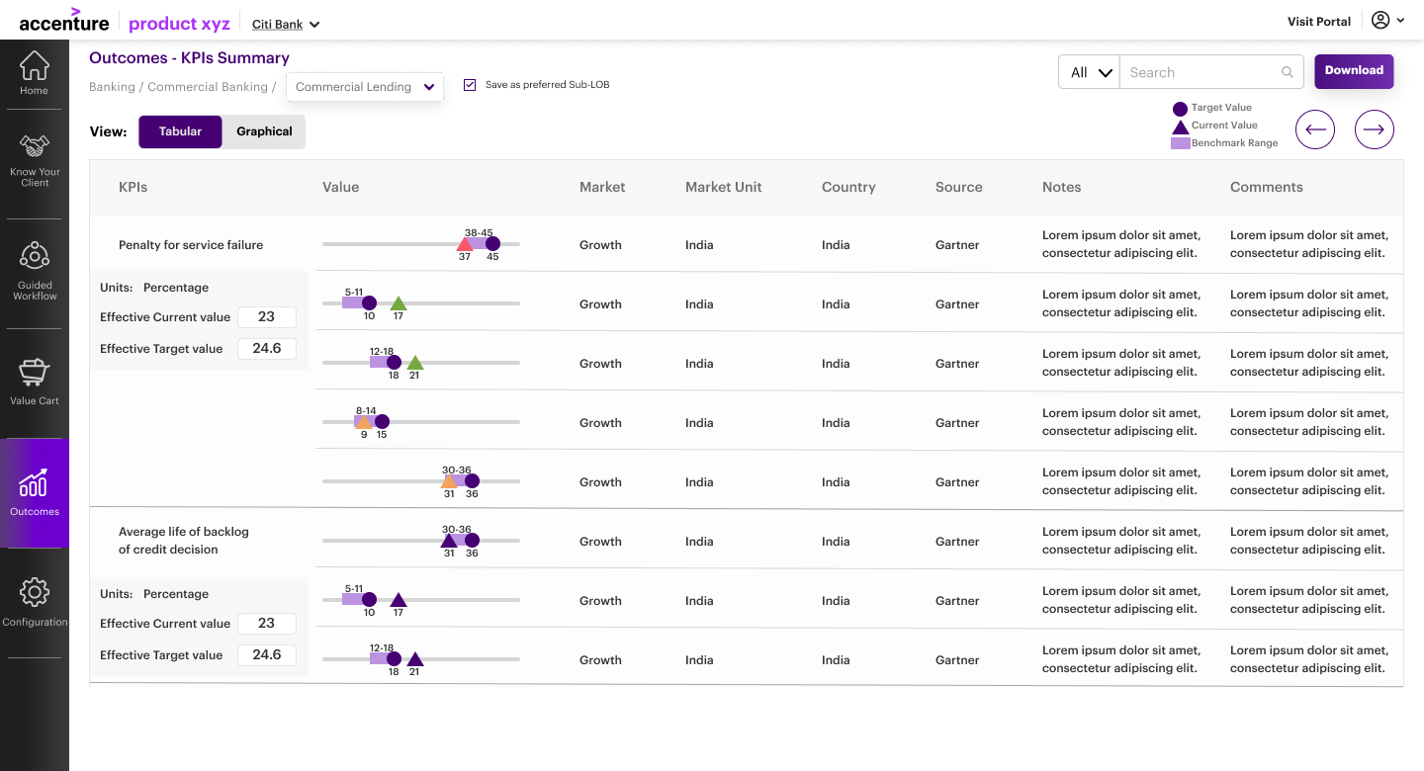Click target circle marker at 45
Image resolution: width=1424 pixels, height=771 pixels.
pyautogui.click(x=492, y=243)
